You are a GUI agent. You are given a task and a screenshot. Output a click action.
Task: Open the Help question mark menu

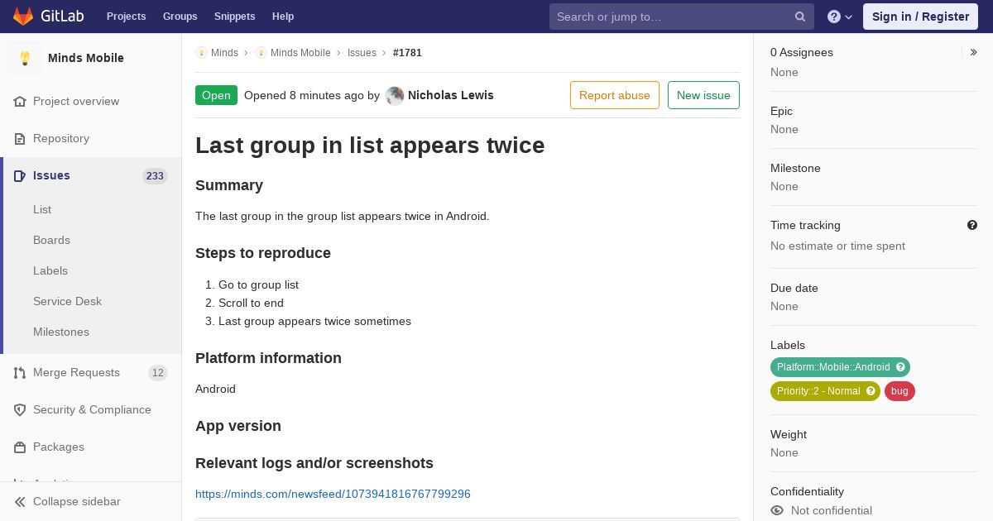pyautogui.click(x=840, y=17)
